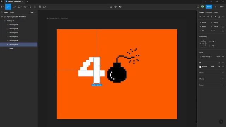Click the independent corners icon
226x127 pixels.
point(223,31)
